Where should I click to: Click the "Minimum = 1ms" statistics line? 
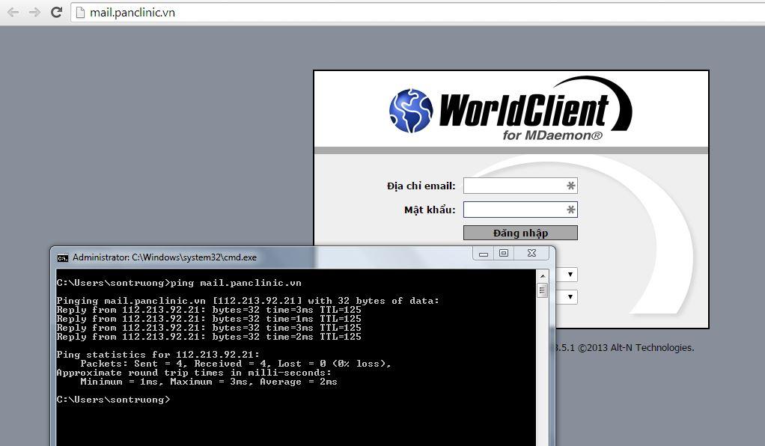pos(209,382)
